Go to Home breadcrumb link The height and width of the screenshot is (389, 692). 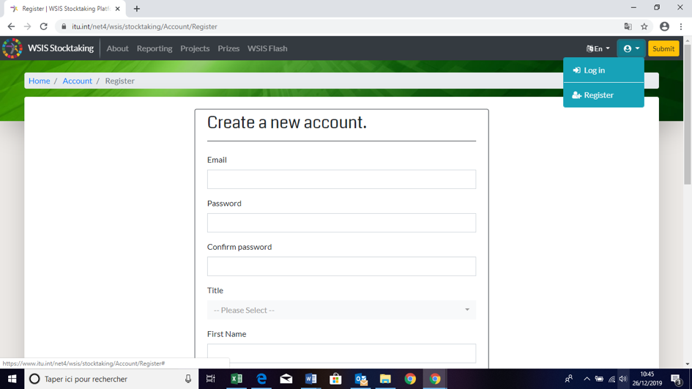point(39,81)
